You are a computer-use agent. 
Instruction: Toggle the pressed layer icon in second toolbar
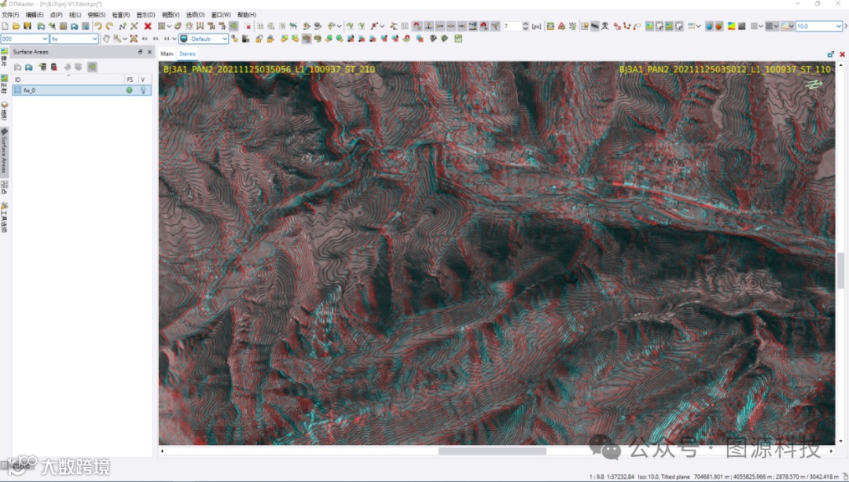coord(307,39)
